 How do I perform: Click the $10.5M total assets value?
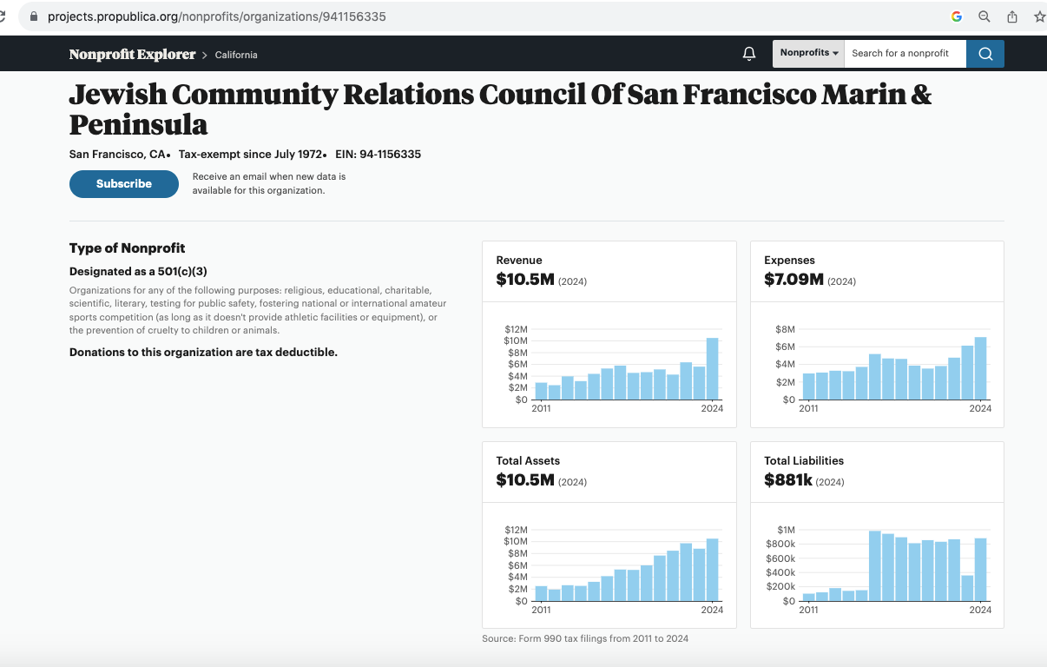[x=525, y=480]
